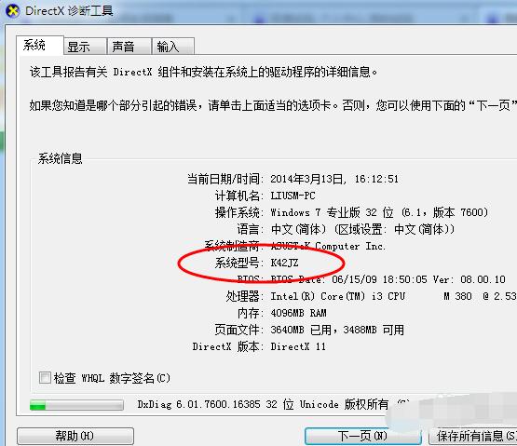Select system model K42JZ
The image size is (517, 446).
[284, 263]
